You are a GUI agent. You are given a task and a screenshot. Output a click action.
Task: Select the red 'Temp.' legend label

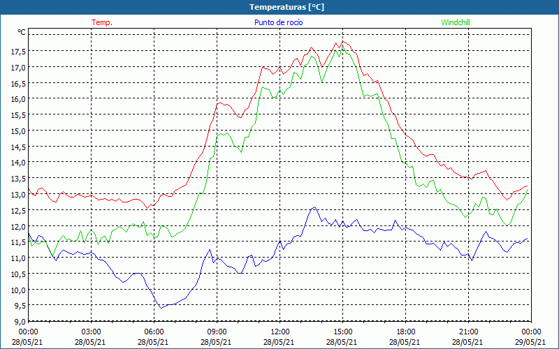pyautogui.click(x=102, y=22)
